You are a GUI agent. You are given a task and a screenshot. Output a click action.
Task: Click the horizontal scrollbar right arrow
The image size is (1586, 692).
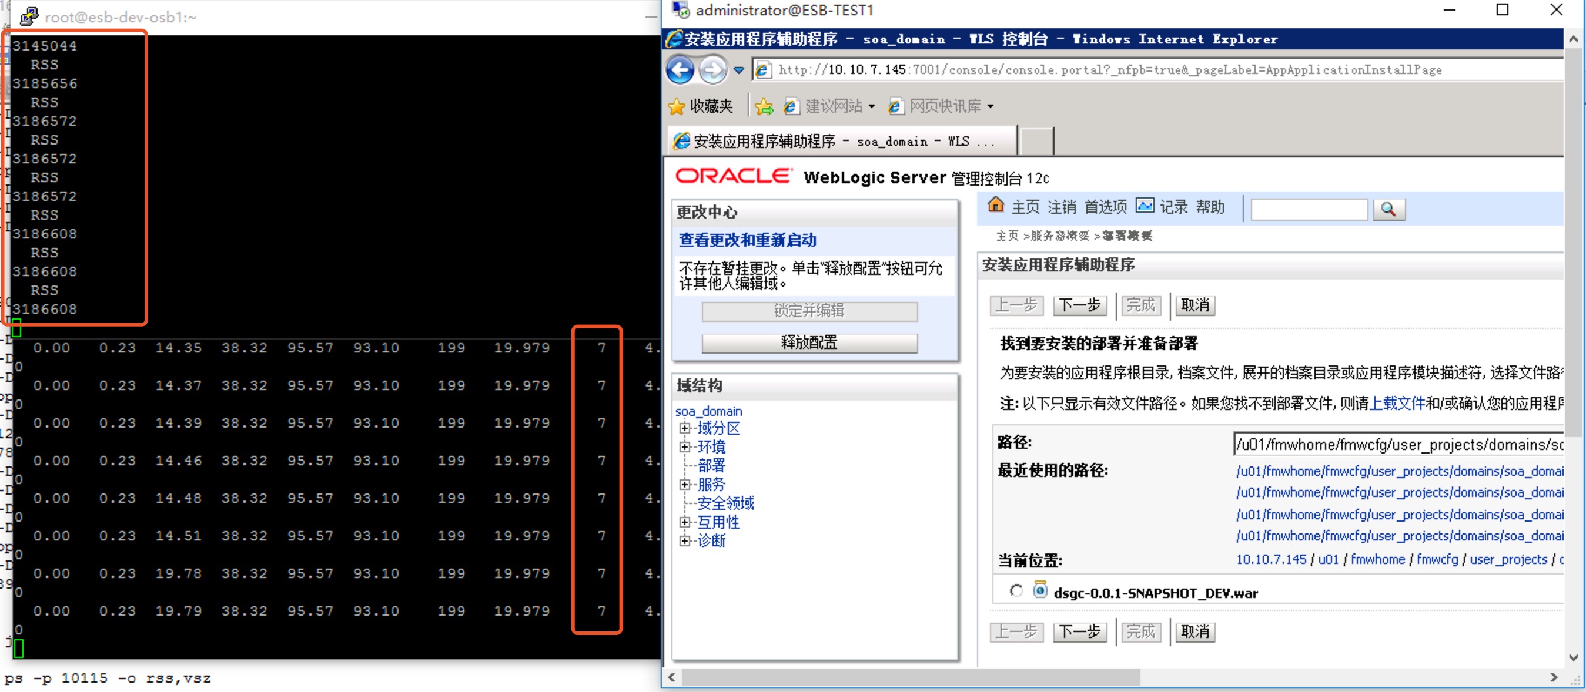point(1553,677)
